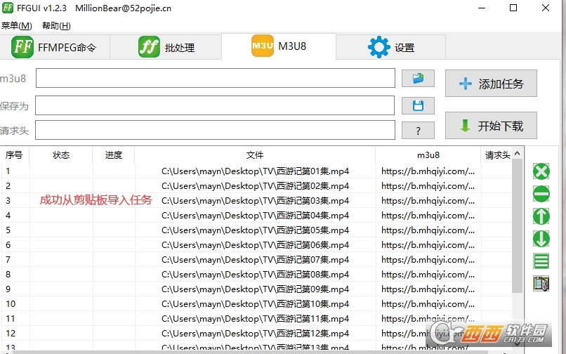566x354 pixels.
Task: Open the 菜单(M) menu
Action: click(x=16, y=26)
